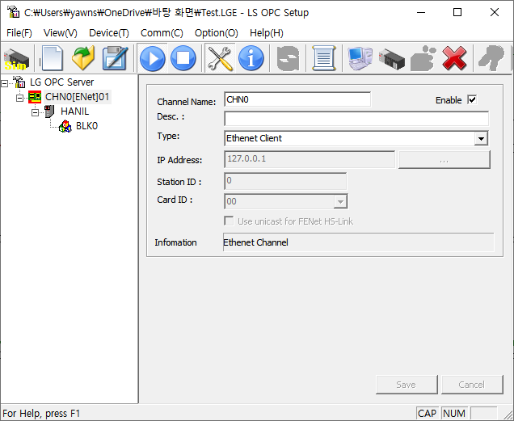Click the Station ID field
Image resolution: width=514 pixels, height=421 pixels.
pyautogui.click(x=285, y=181)
